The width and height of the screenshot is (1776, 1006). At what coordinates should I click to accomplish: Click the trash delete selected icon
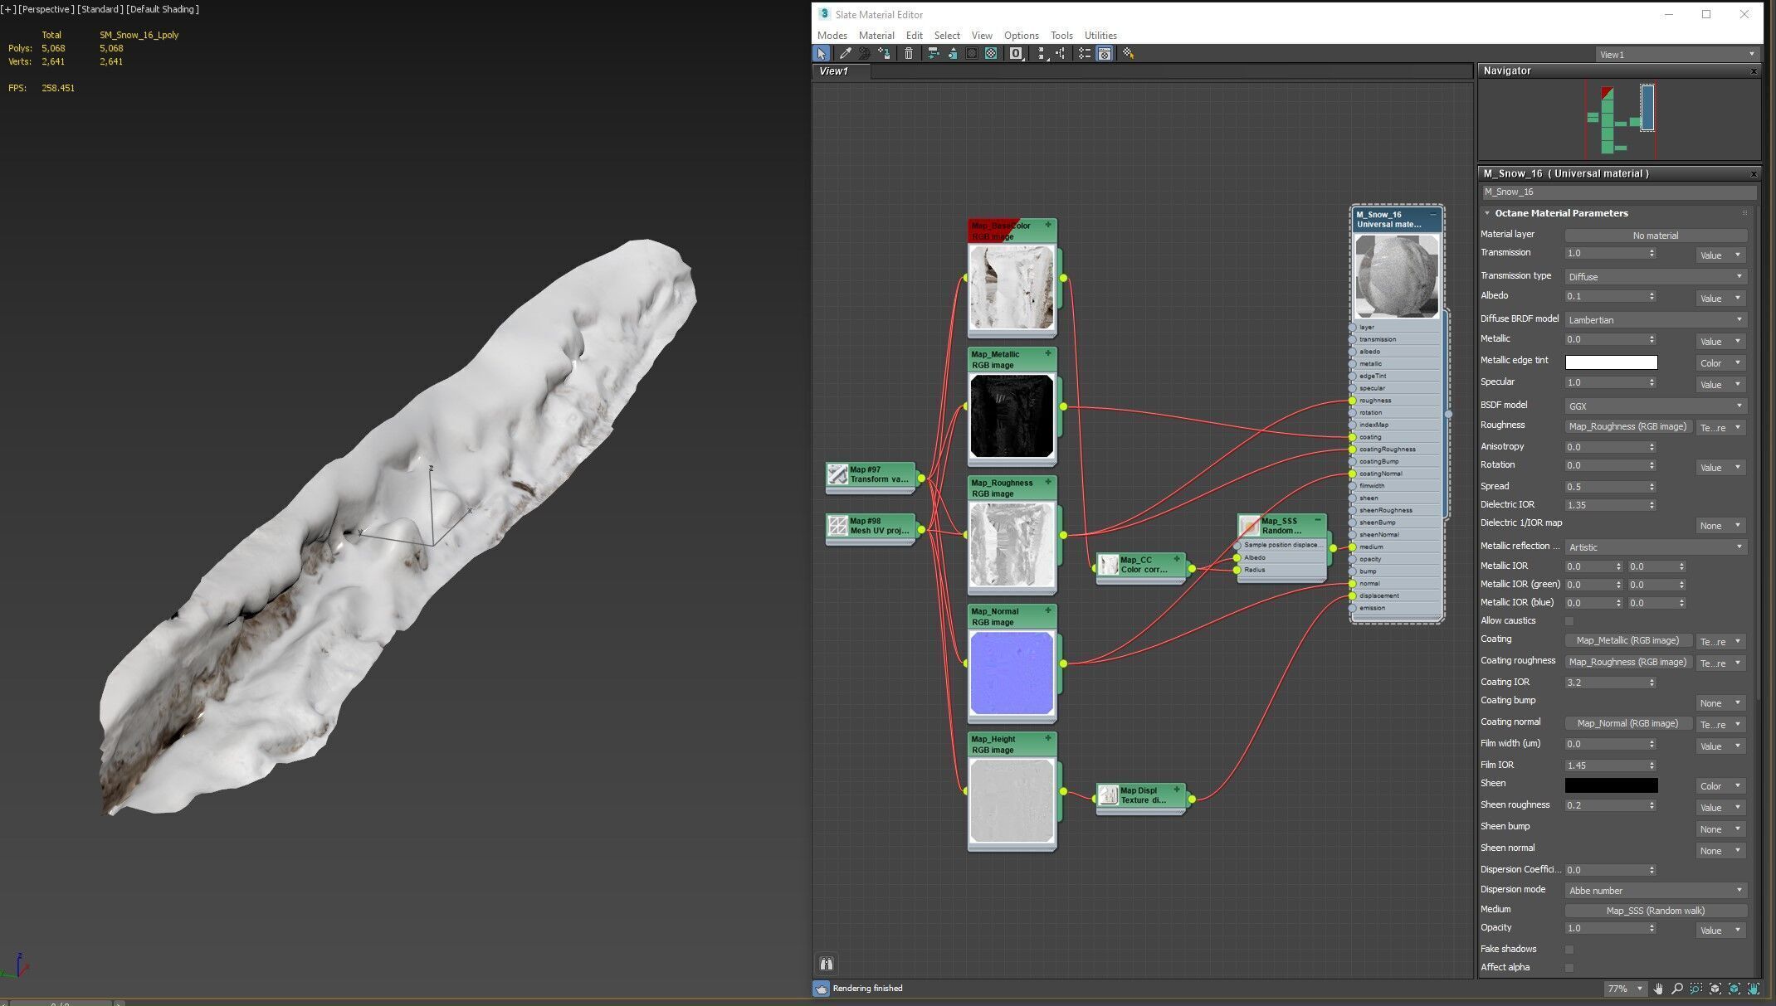click(909, 53)
